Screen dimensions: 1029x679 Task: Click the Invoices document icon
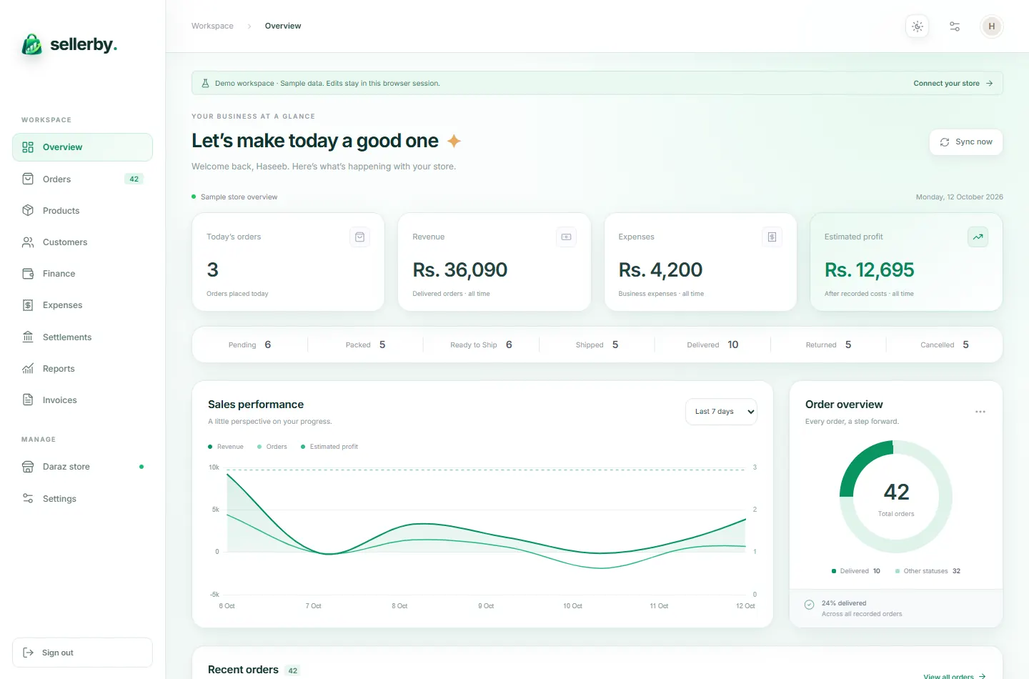click(28, 400)
